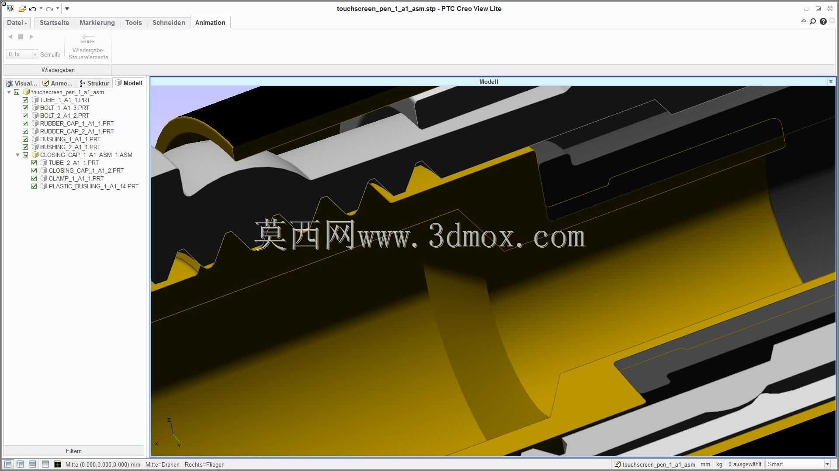Screen dimensions: 839x471
Task: Select CLOSING_CAP_1_A1_ASM_1.ASM assembly row
Action: [x=86, y=155]
